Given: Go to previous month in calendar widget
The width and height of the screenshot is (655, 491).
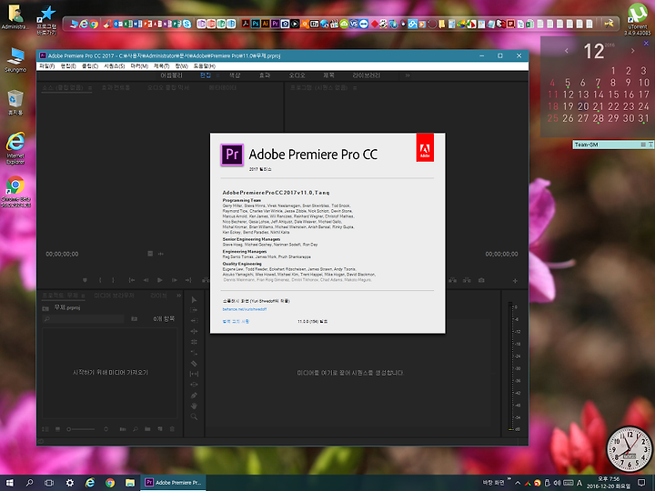Looking at the screenshot, I should coord(567,51).
